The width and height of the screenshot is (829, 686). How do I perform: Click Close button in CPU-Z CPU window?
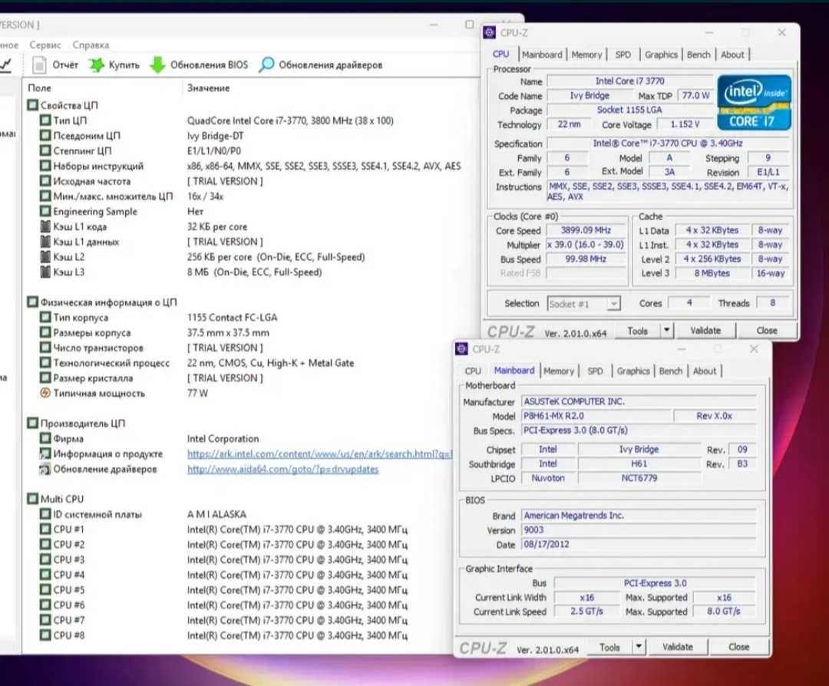click(767, 330)
